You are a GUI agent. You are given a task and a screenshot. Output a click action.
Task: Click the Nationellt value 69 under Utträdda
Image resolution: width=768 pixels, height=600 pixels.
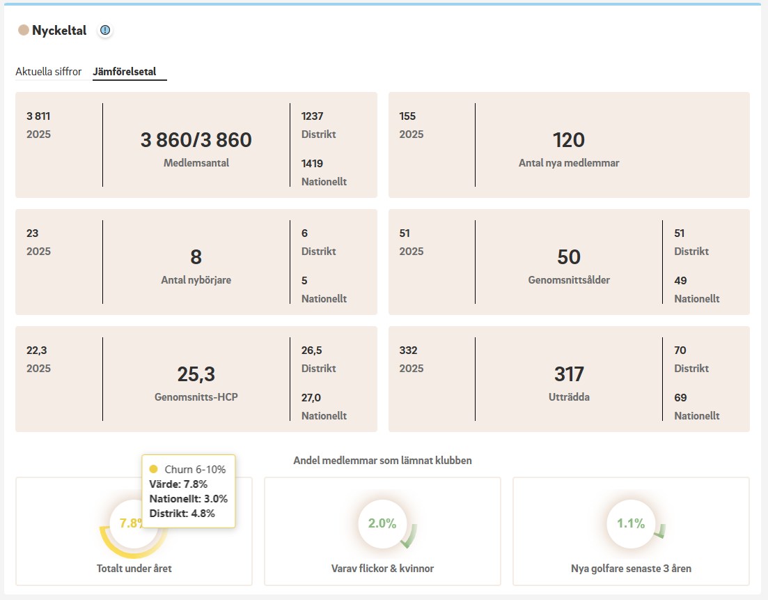click(680, 398)
